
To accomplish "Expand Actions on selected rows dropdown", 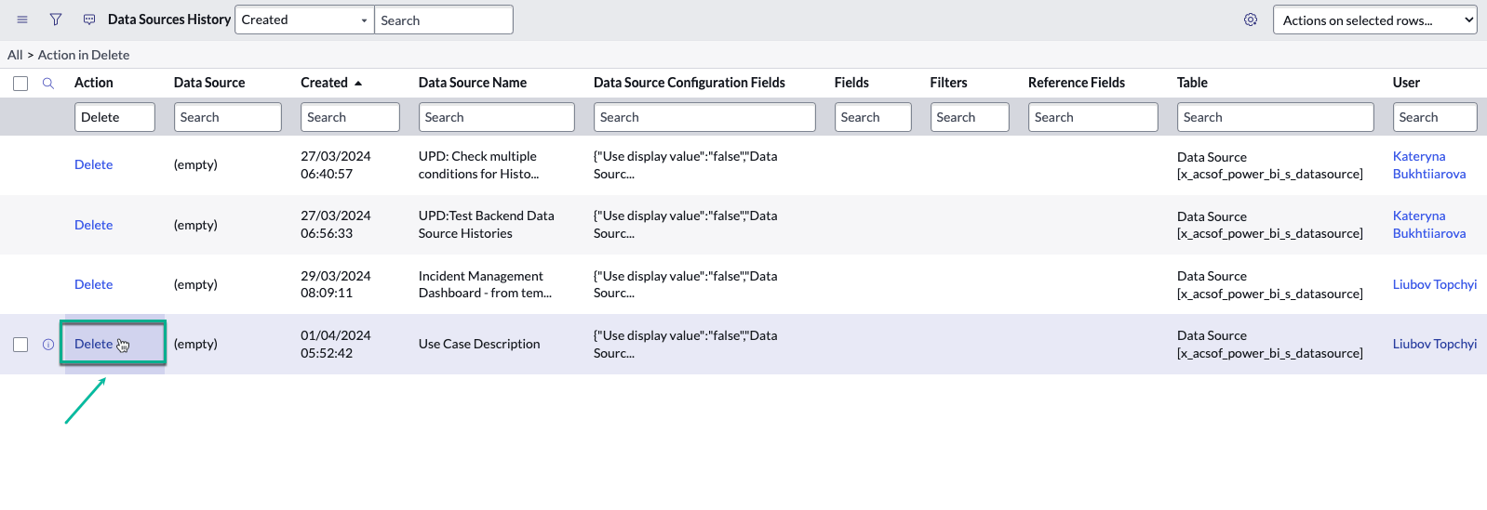I will (1373, 20).
